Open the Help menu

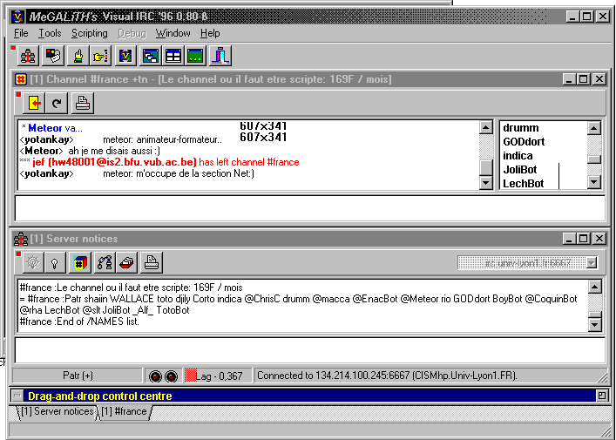pos(210,33)
